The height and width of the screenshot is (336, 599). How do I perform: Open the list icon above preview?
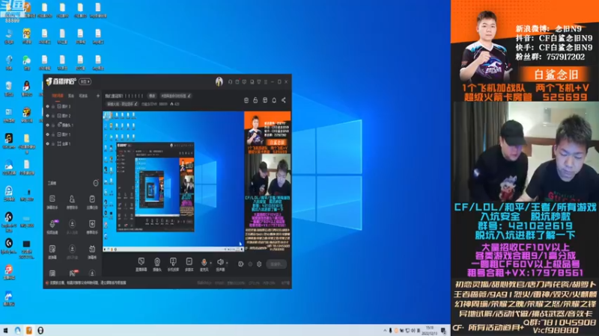coord(246,100)
